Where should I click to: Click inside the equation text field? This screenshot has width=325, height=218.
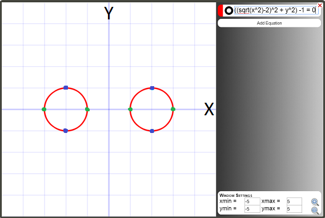(276, 10)
